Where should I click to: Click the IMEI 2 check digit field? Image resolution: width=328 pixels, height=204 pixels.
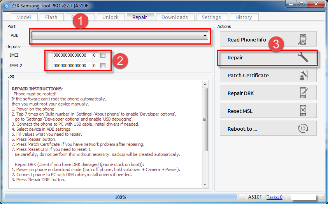click(x=95, y=66)
